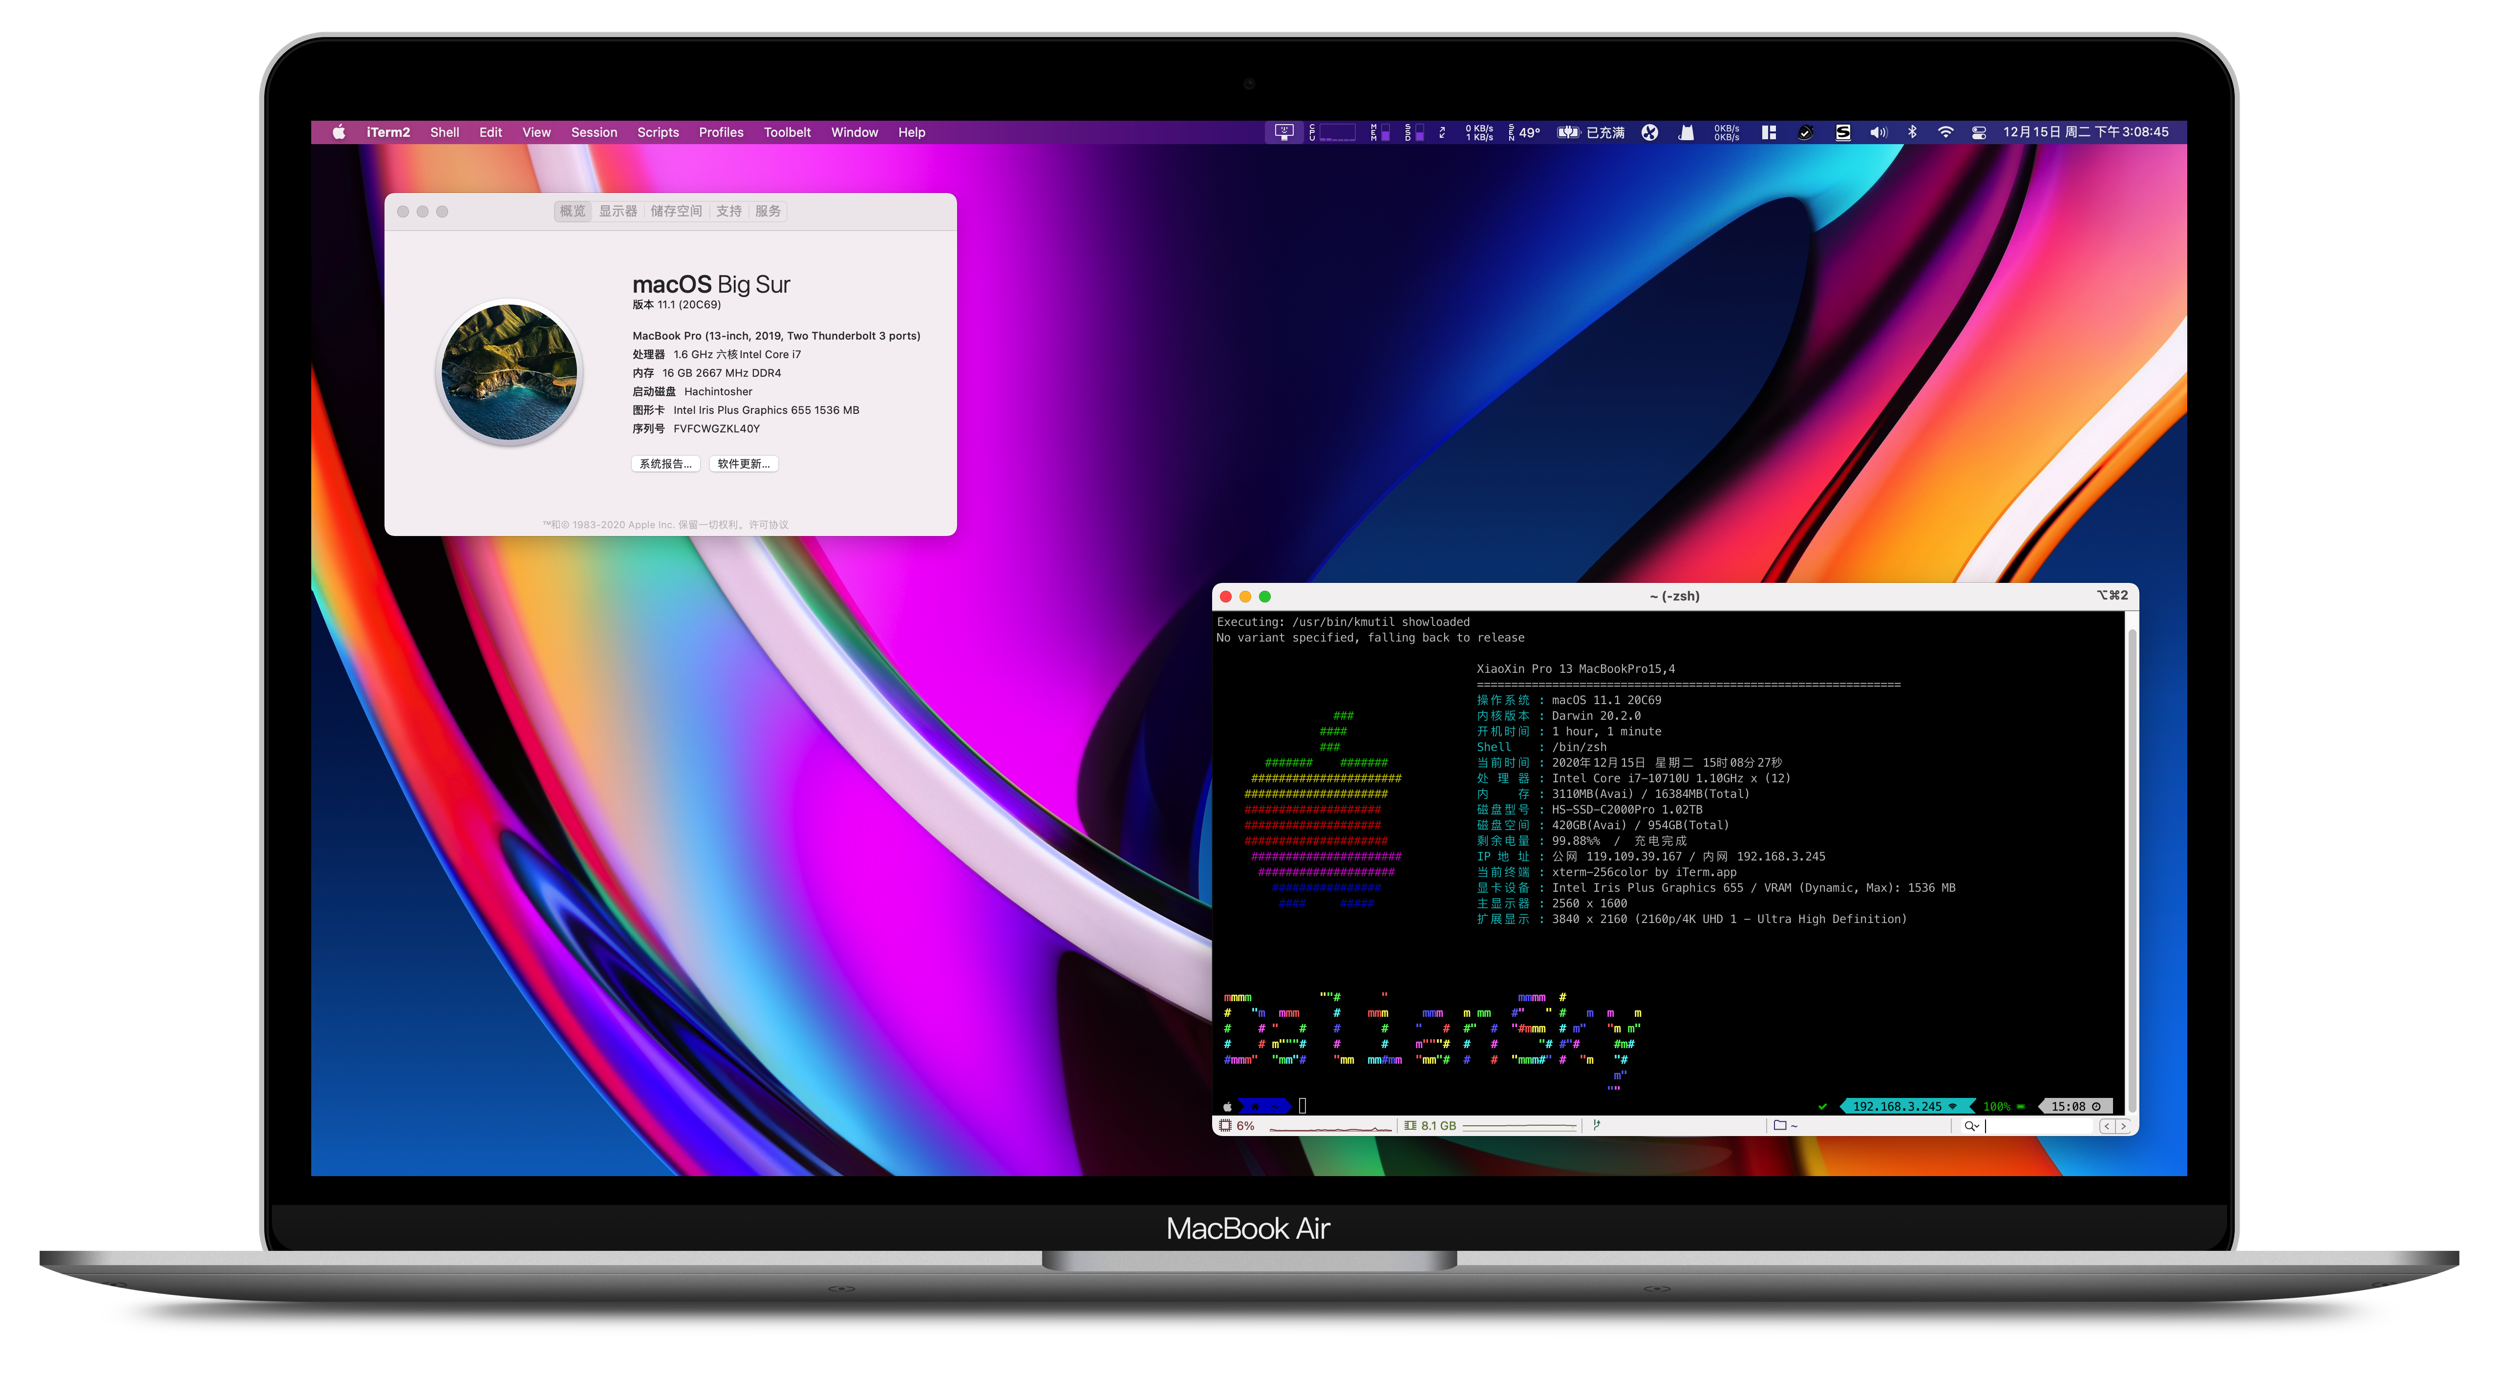
Task: Open the Wi-Fi status menu
Action: coord(1945,132)
